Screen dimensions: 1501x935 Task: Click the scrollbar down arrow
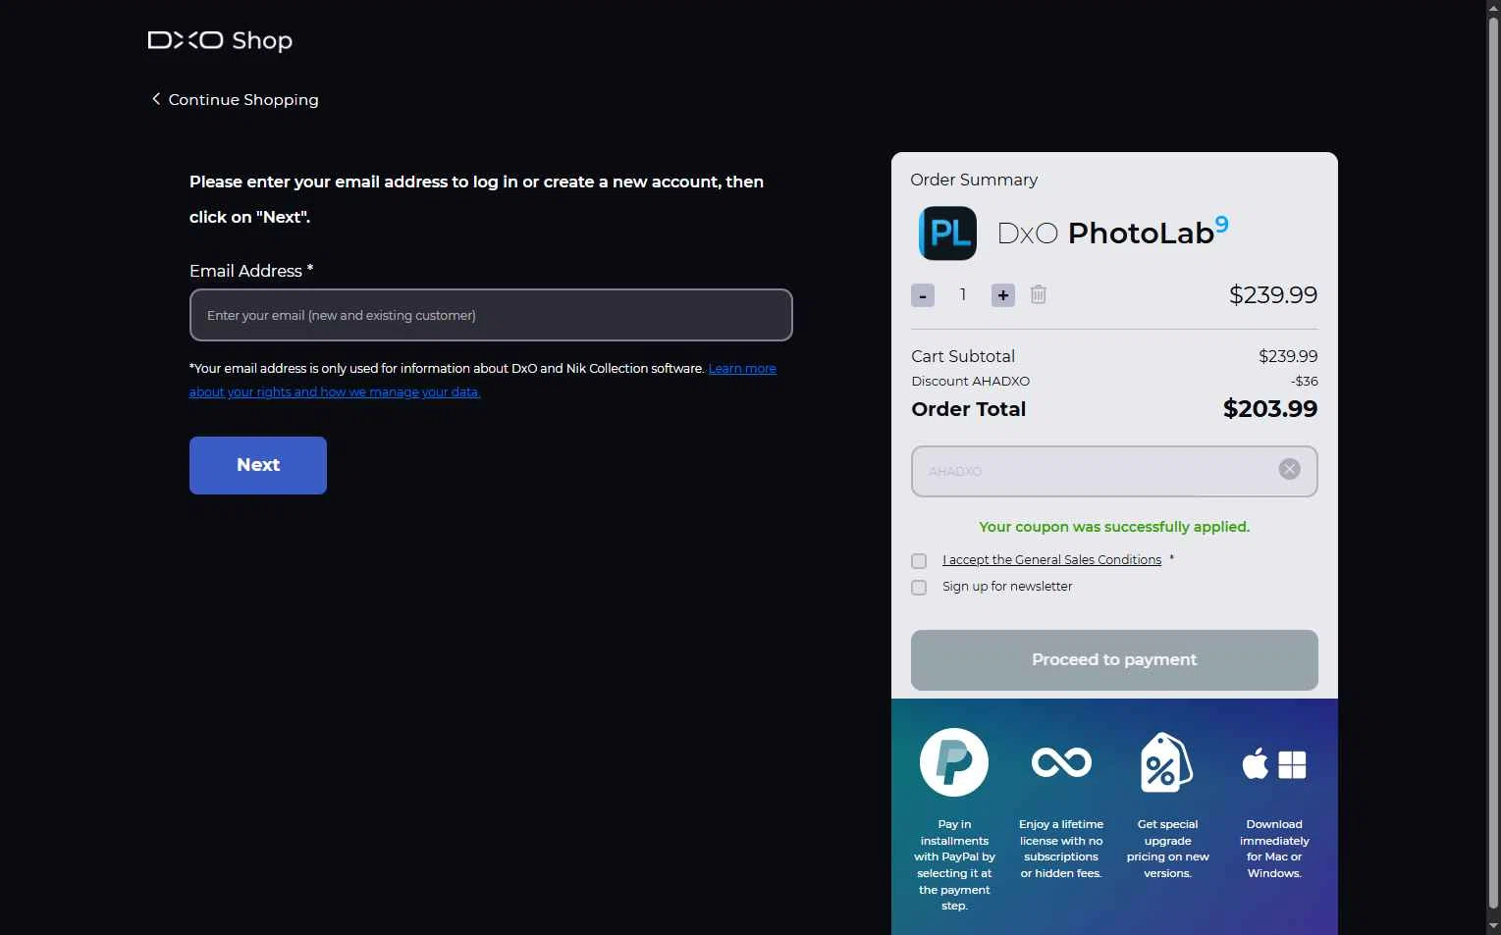point(1493,925)
